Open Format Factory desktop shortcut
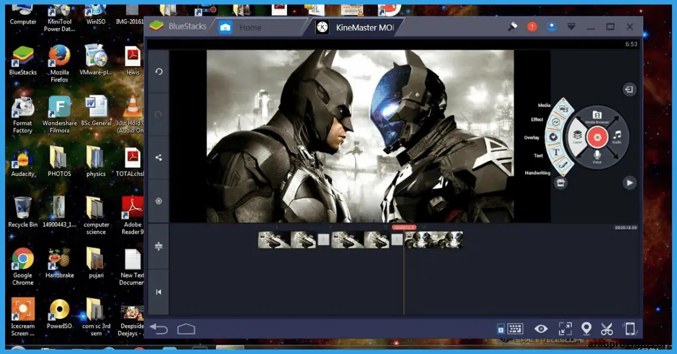Image resolution: width=677 pixels, height=354 pixels. point(23,115)
